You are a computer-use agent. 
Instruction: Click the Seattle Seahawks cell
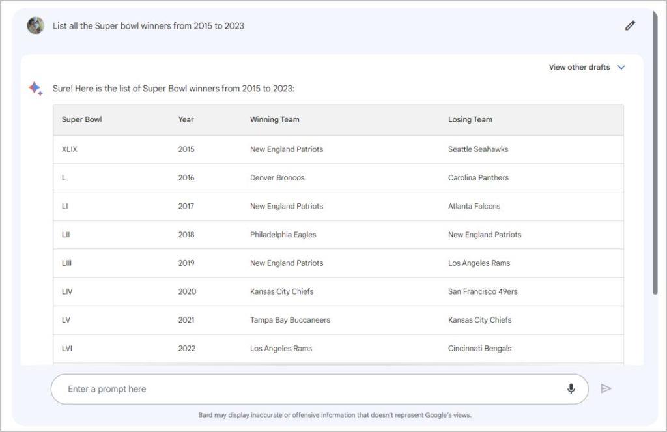[x=478, y=149]
